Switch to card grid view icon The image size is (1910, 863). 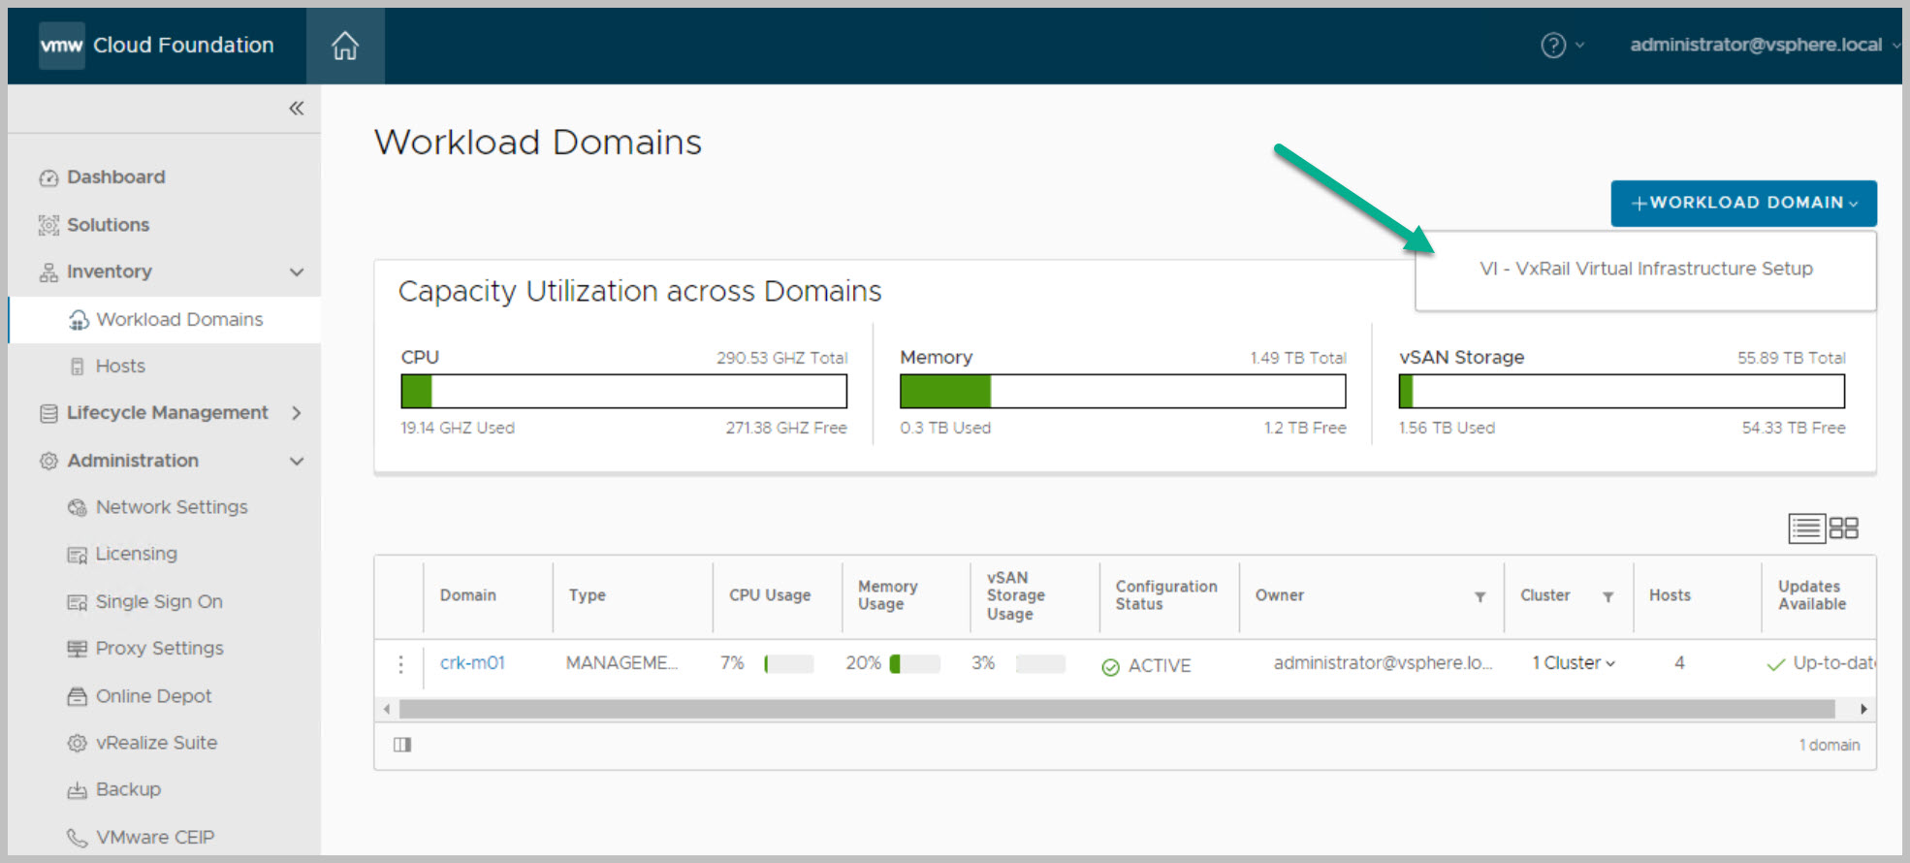[1843, 528]
